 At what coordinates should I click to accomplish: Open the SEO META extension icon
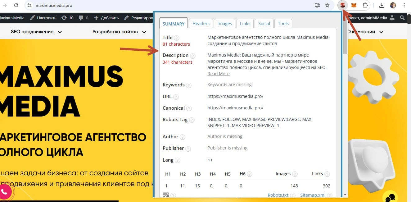343,5
